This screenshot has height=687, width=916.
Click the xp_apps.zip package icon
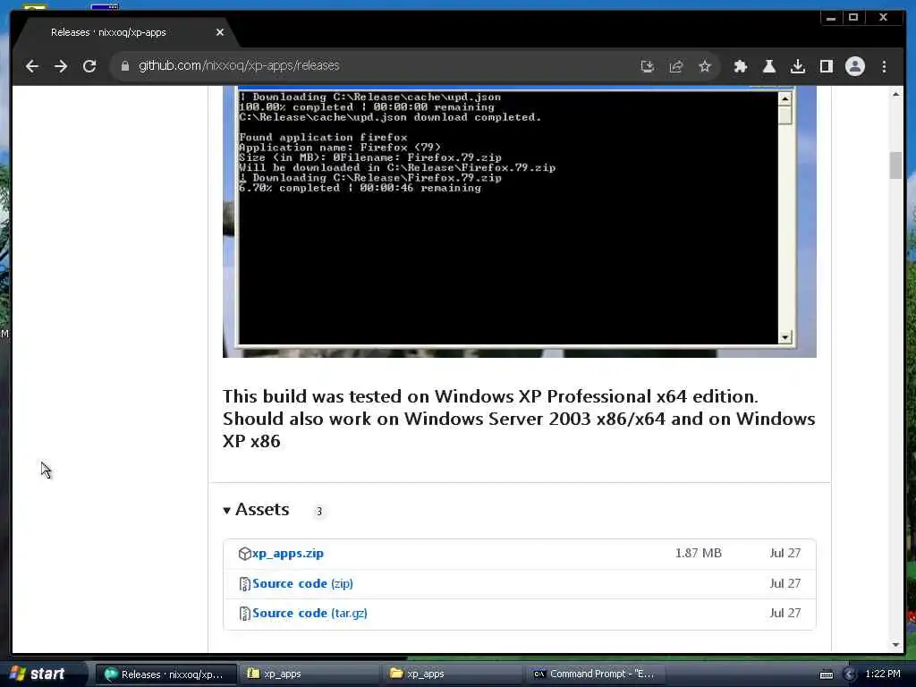point(245,553)
